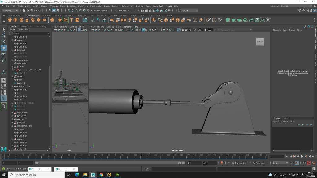Switch to the Anim layer tab
The image size is (317, 178).
286,118
